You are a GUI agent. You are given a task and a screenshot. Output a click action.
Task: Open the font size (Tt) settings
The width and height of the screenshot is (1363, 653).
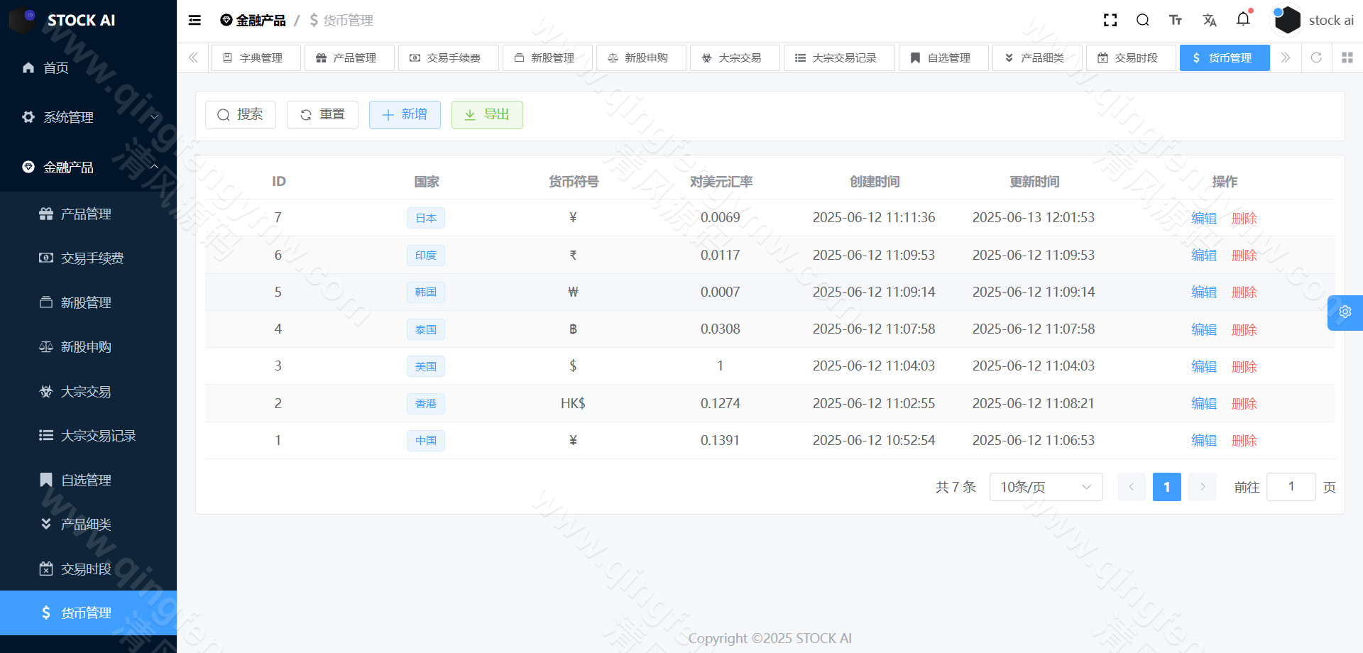[1176, 20]
